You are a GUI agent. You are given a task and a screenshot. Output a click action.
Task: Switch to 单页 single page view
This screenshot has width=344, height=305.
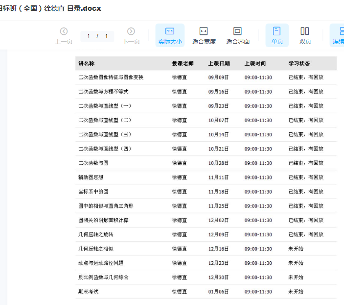[277, 31]
